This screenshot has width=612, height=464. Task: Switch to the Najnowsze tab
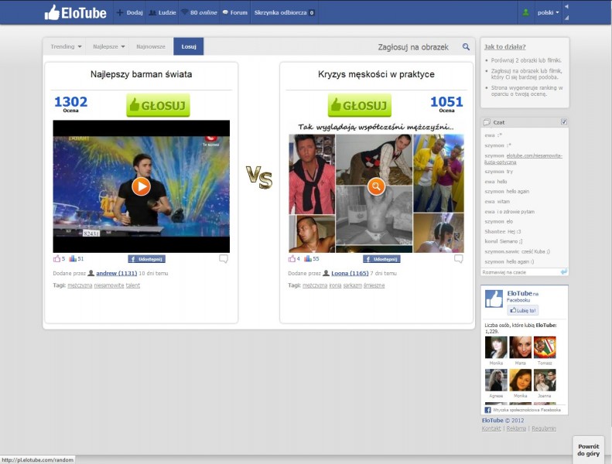point(151,46)
